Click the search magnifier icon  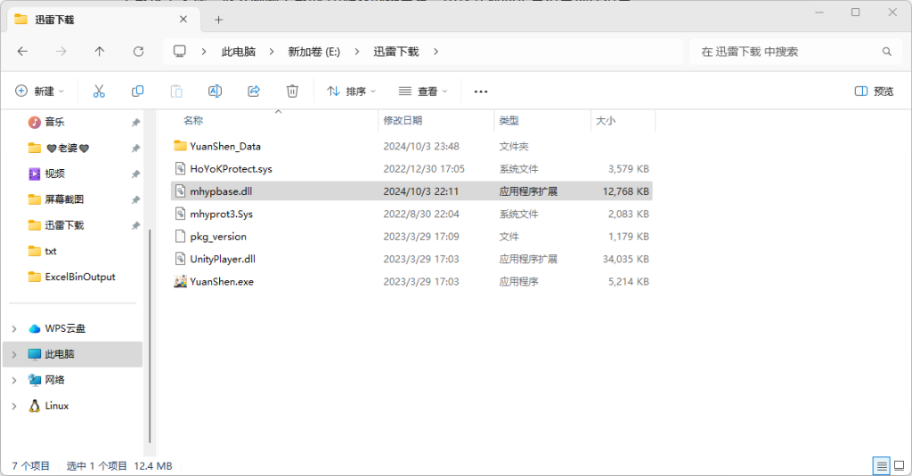(886, 52)
